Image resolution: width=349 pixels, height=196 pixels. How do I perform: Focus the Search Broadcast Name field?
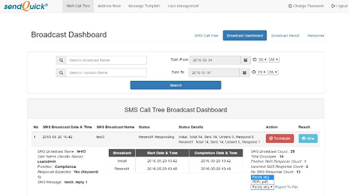[x=106, y=60]
